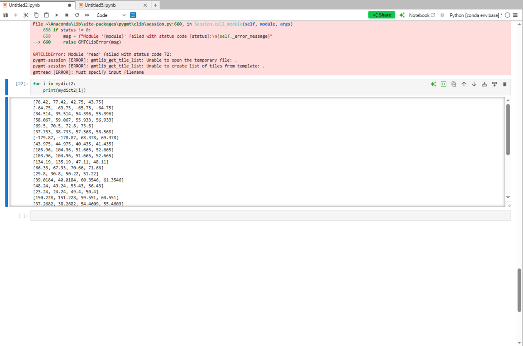Move the selected cell up
This screenshot has height=346, width=523.
point(464,84)
